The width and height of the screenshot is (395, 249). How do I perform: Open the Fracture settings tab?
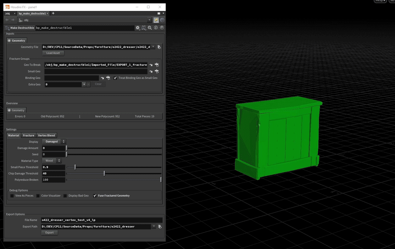click(x=29, y=136)
